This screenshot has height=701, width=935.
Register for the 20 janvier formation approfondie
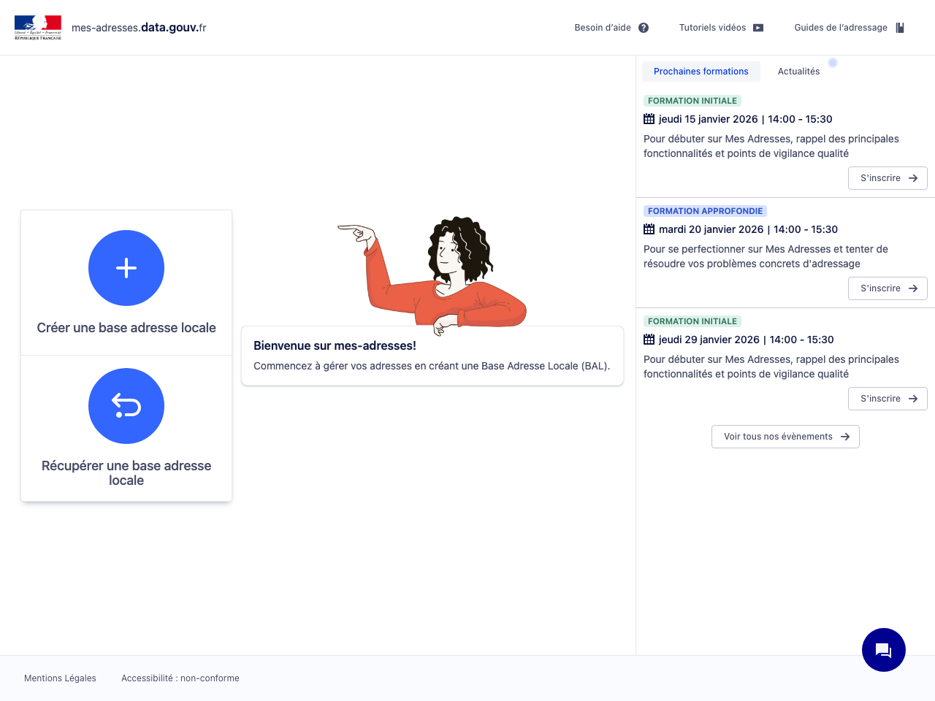click(888, 288)
